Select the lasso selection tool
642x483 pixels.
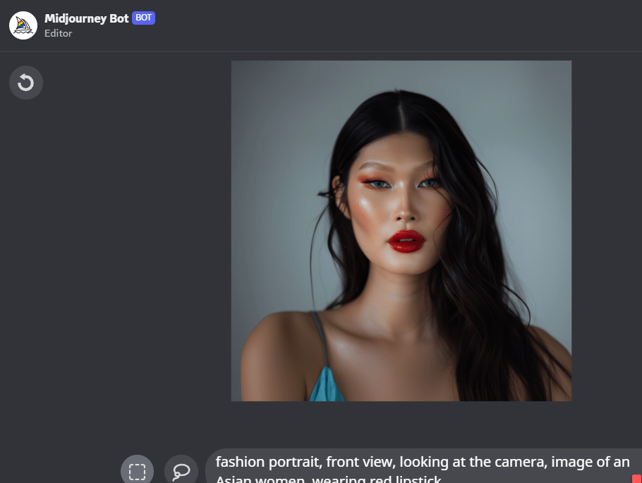pyautogui.click(x=181, y=470)
